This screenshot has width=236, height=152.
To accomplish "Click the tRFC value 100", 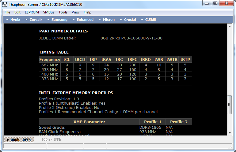I will tap(133, 79).
